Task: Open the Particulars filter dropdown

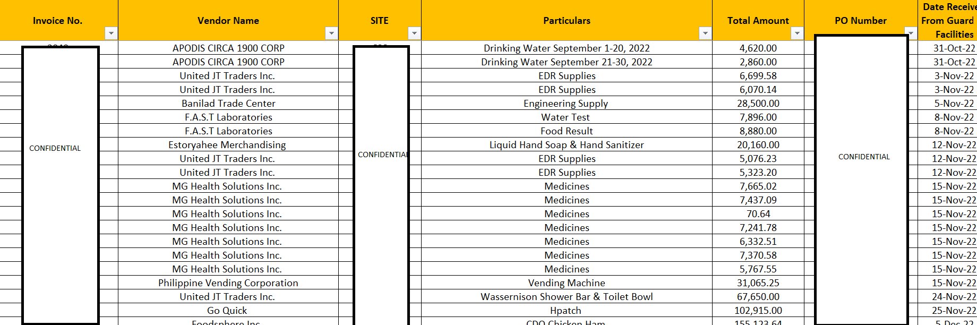Action: tap(705, 33)
